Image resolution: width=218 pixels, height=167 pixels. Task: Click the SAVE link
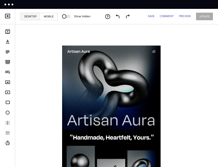point(151,16)
